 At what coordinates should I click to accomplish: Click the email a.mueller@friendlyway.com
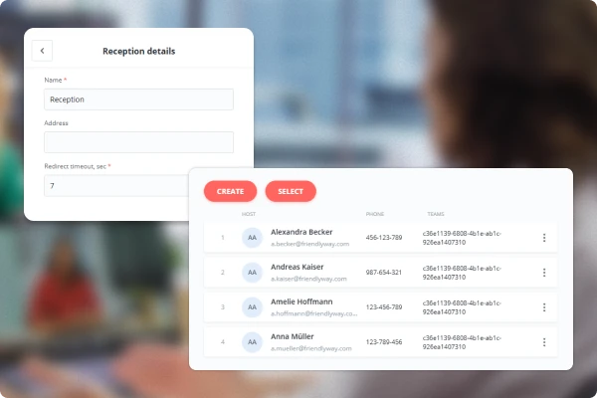pyautogui.click(x=311, y=348)
